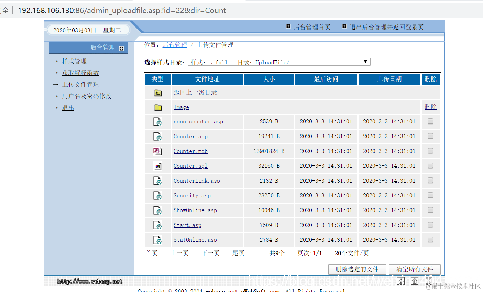The image size is (483, 292).
Task: Click the small icon before 后台管理首页
Action: [x=288, y=26]
